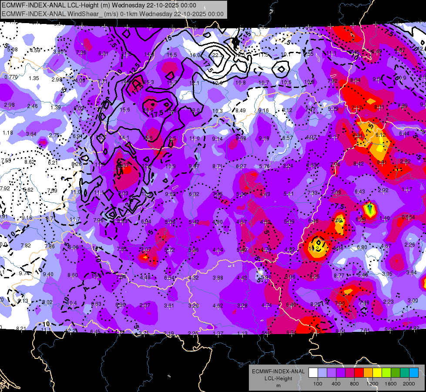This screenshot has height=392, width=426.
Task: Click the grid value 1.35
Action: click(34, 78)
